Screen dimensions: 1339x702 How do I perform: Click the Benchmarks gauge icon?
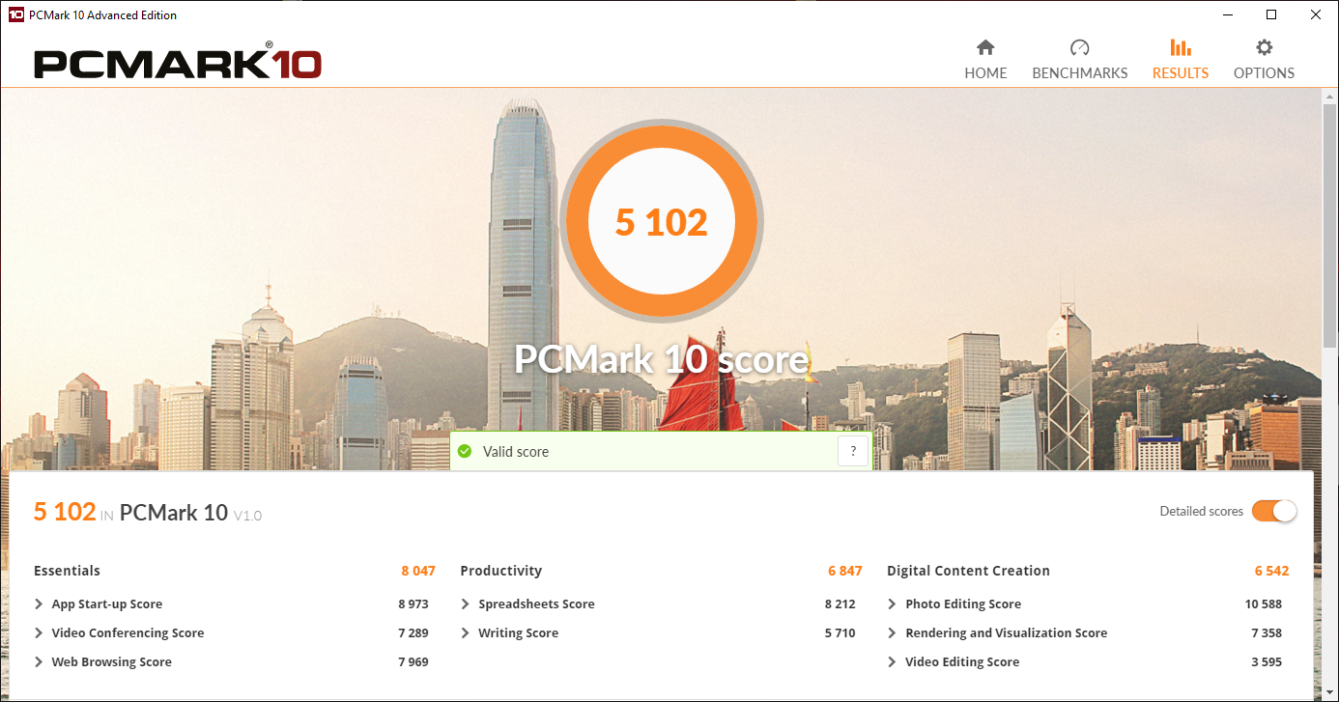pos(1079,47)
